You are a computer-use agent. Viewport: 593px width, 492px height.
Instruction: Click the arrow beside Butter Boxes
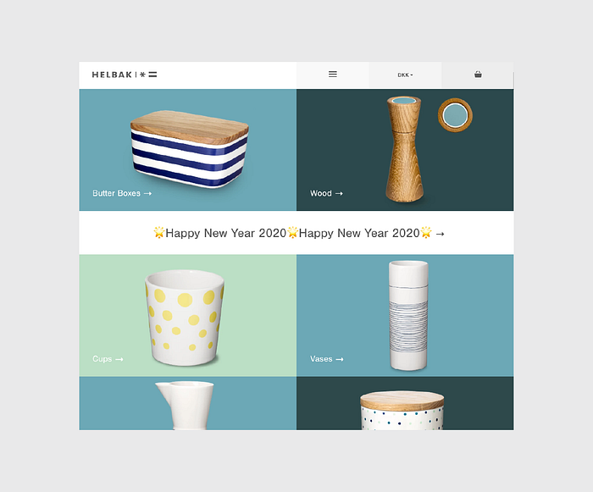(148, 194)
